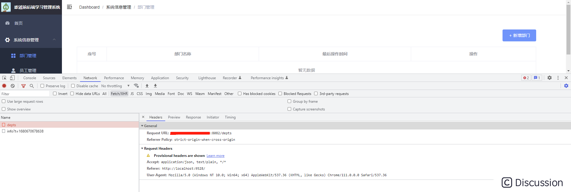Click the 首页 dashboard icon in sidebar
The width and height of the screenshot is (571, 192).
[7, 23]
